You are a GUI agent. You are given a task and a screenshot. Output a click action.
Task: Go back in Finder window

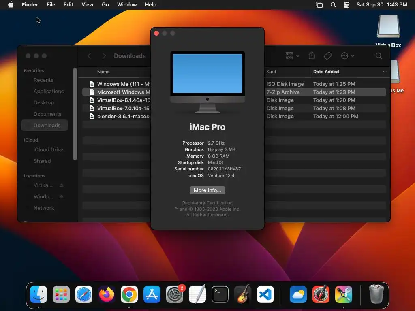pos(89,56)
